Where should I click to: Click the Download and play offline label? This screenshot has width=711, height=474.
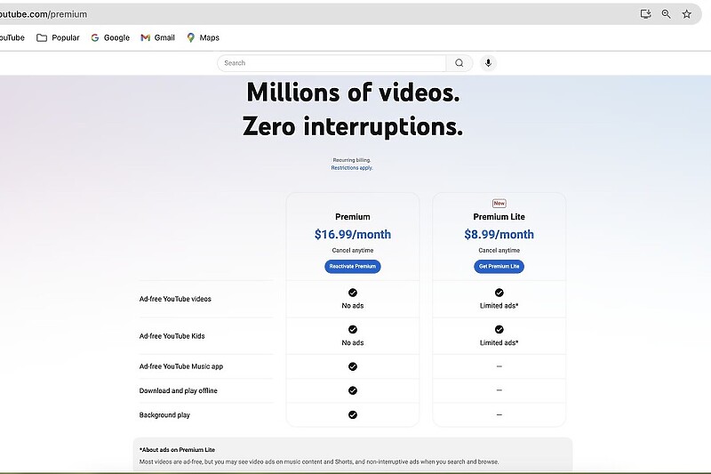click(x=179, y=390)
